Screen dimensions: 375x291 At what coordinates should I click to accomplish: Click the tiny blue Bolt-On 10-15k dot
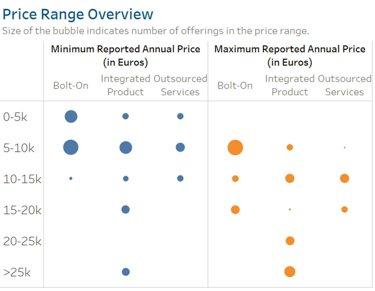(71, 178)
